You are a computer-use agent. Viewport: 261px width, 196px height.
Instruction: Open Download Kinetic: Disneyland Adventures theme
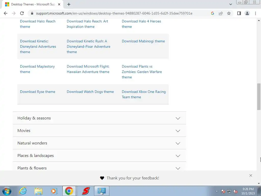(38, 46)
